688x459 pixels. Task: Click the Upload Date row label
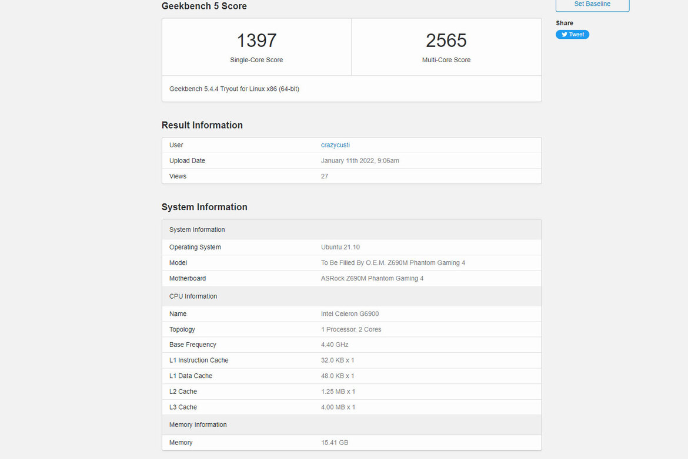coord(187,161)
